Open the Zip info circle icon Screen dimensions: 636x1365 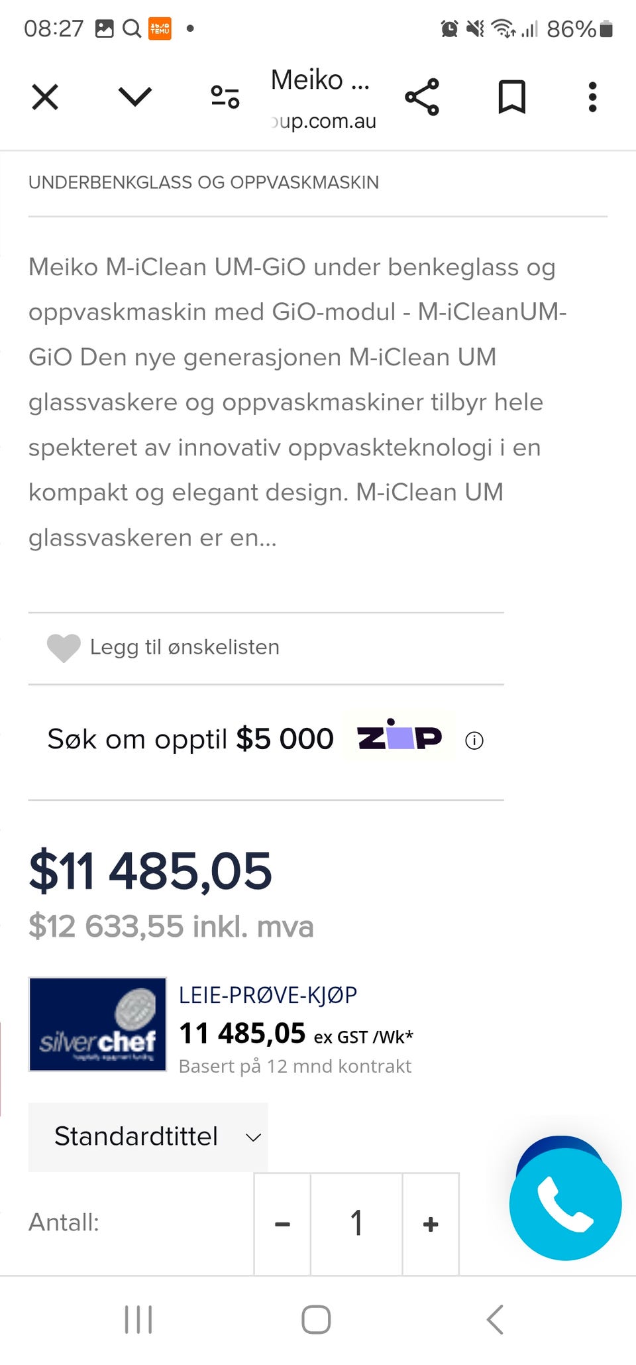[474, 741]
